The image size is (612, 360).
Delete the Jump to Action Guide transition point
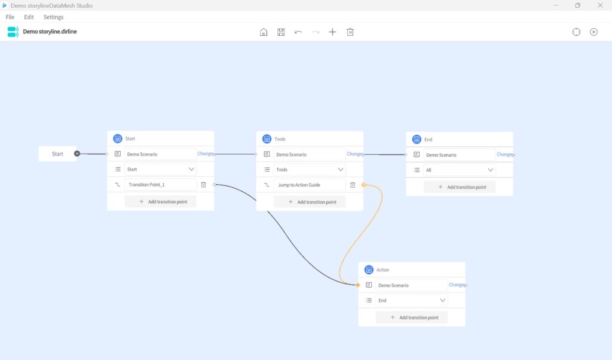point(353,184)
